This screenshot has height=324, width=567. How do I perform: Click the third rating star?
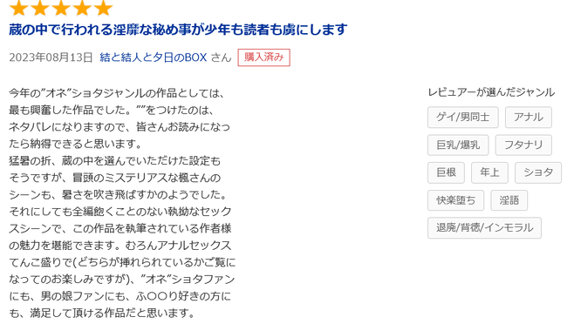(61, 8)
